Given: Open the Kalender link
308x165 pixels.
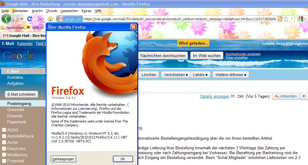Looking at the screenshot, I should tap(25, 44).
